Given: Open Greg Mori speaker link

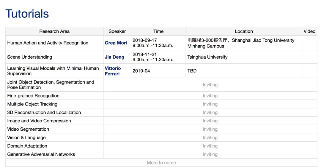Looking at the screenshot, I should (116, 43).
